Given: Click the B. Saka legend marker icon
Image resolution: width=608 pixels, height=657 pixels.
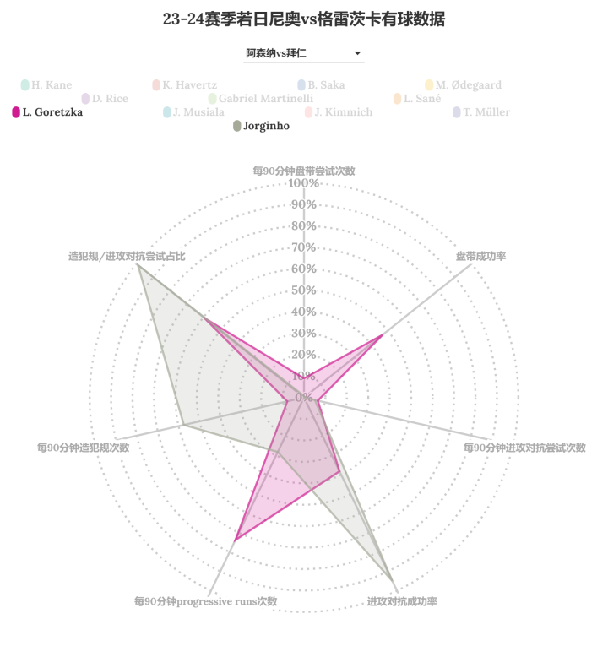Looking at the screenshot, I should click(x=301, y=85).
